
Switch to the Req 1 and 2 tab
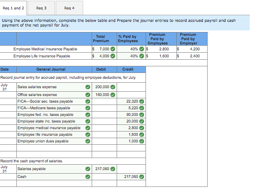coord(13,8)
